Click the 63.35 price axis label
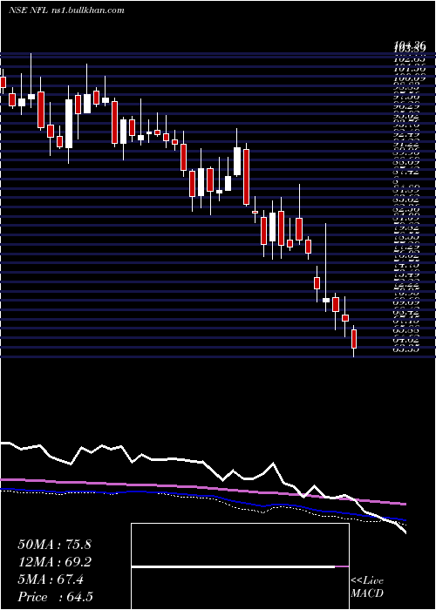The height and width of the screenshot is (610, 436). pos(407,349)
